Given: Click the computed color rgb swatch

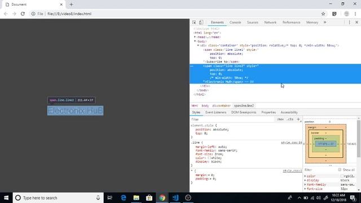Looking at the screenshot, I should (342, 176).
